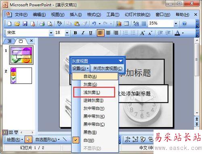Viewport: 202px width, 154px height.
Task: Toggle the Show Formatting icon
Action: pos(136,23)
